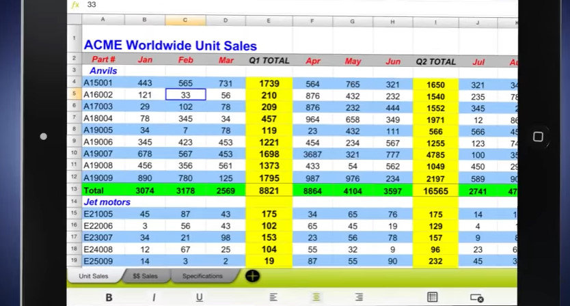
Task: Select Jun value 3597 in Total row
Action: [392, 191]
